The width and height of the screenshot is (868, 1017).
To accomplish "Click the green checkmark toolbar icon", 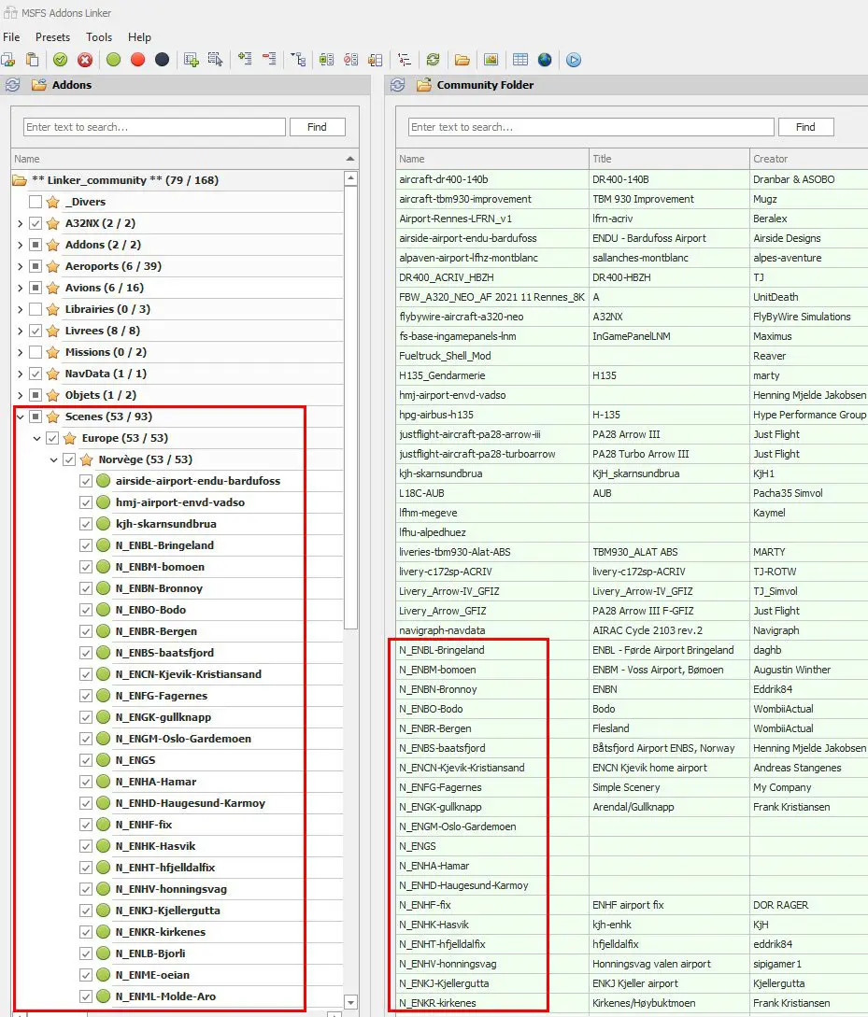I will (x=61, y=60).
